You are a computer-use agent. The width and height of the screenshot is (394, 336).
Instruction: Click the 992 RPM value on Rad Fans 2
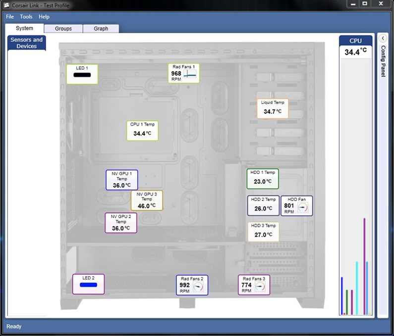(x=184, y=285)
